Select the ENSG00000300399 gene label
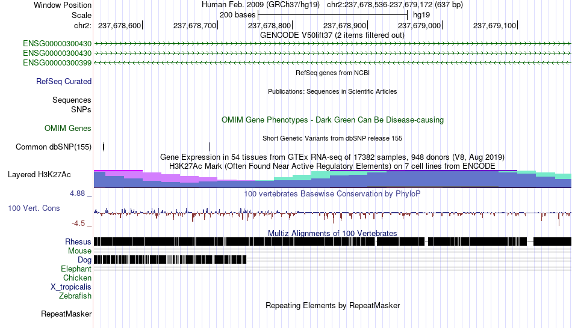This screenshot has height=328, width=572. coord(57,63)
